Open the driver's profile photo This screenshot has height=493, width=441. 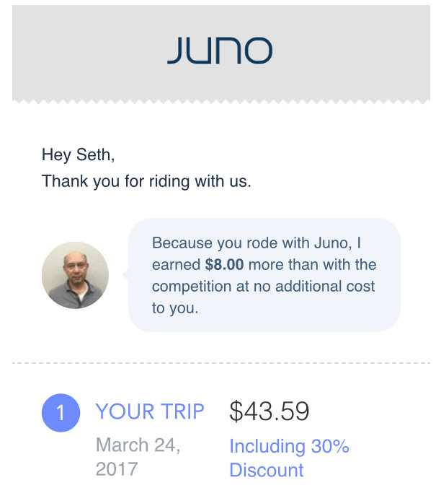[x=75, y=275]
